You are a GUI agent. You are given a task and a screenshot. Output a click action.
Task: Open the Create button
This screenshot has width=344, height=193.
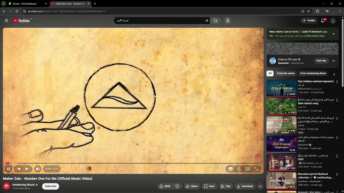309,21
